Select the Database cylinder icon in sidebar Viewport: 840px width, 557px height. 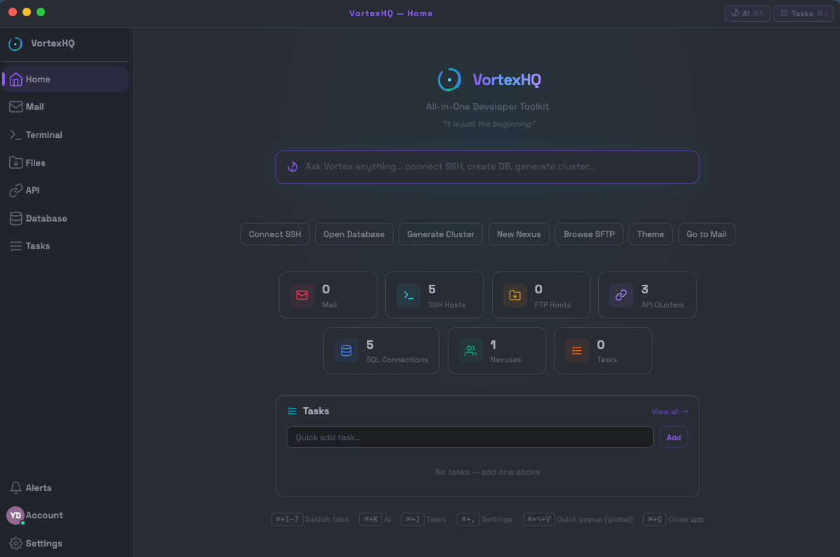(x=15, y=219)
